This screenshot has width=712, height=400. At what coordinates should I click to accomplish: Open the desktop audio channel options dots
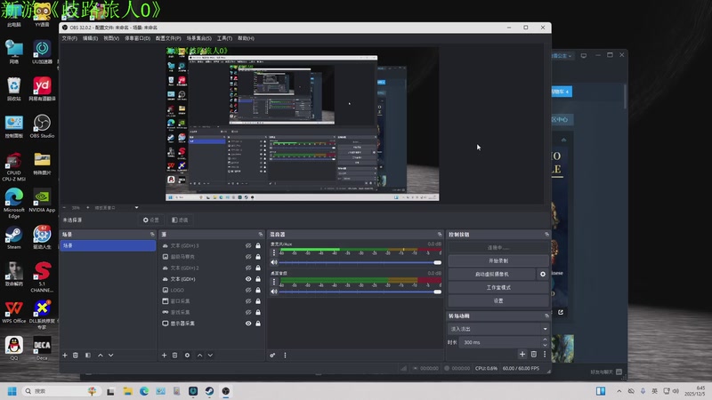coord(274,282)
